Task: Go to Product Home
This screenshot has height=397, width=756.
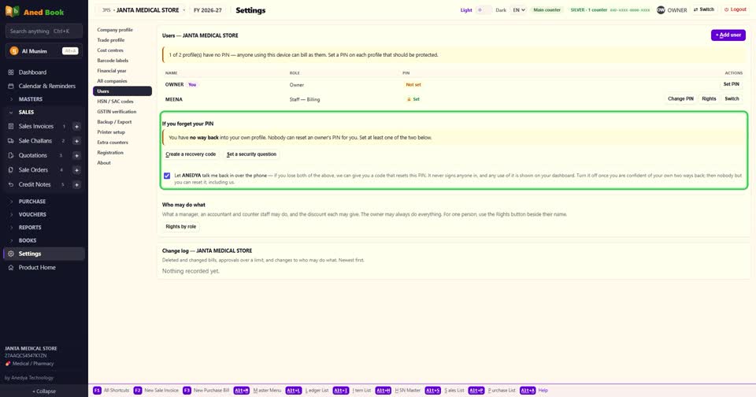Action: (37, 267)
